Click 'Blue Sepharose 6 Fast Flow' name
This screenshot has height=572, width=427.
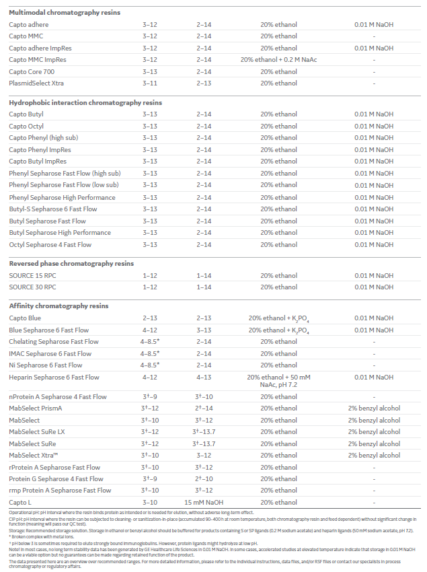point(49,330)
